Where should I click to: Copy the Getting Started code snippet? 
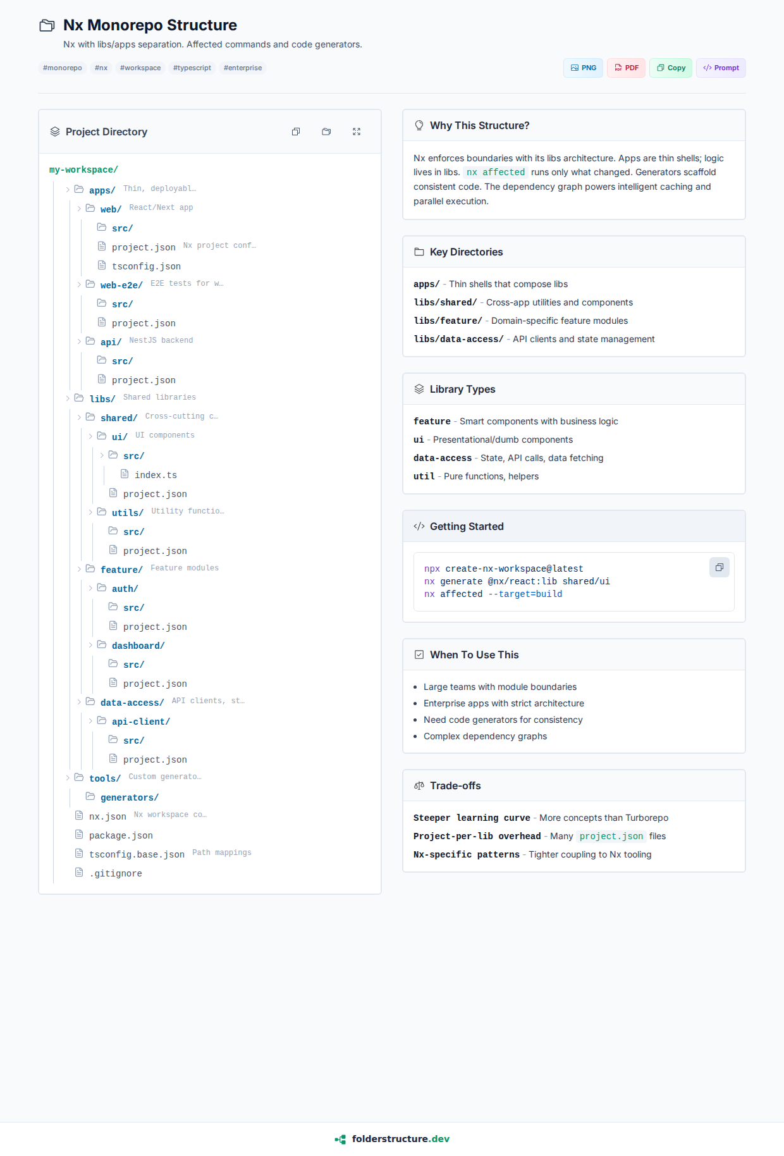[719, 567]
